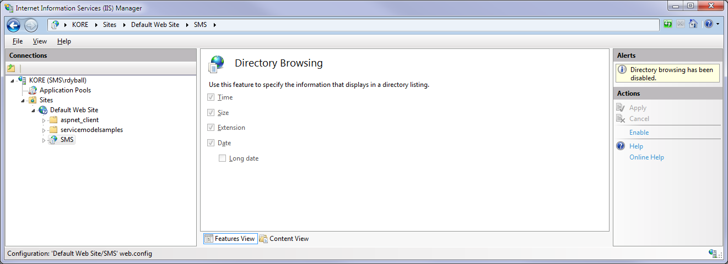Image resolution: width=728 pixels, height=264 pixels.
Task: Open the File menu
Action: point(18,41)
